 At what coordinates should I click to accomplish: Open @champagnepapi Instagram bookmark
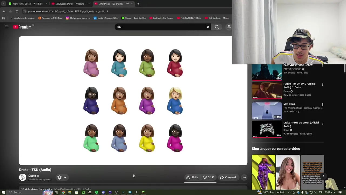[x=78, y=18]
